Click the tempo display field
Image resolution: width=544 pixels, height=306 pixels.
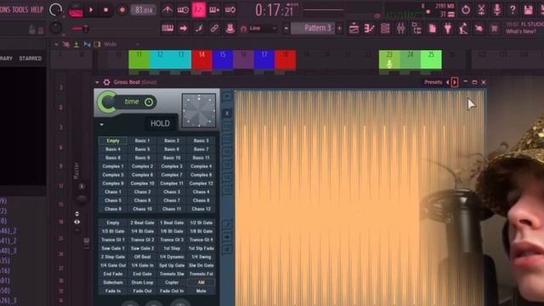click(143, 10)
